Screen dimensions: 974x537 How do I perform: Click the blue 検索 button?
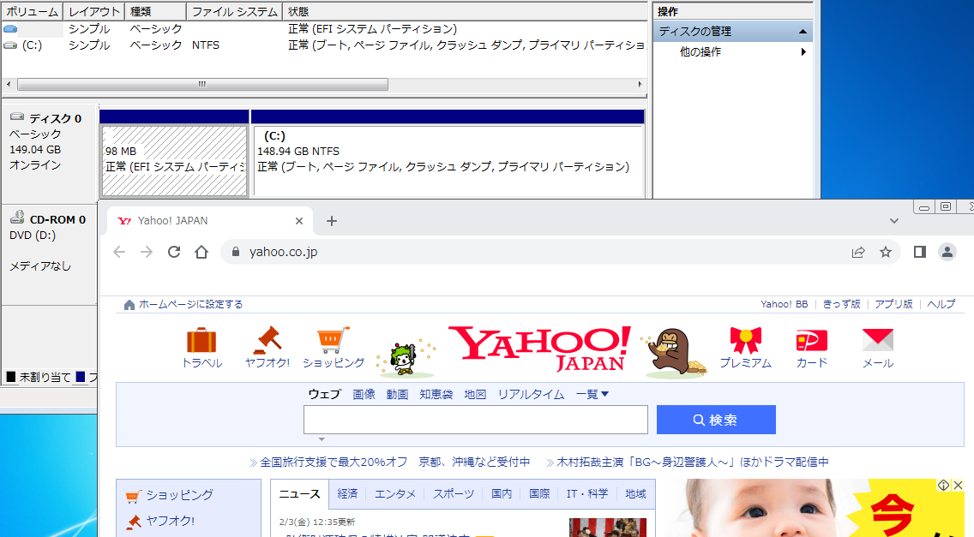pyautogui.click(x=716, y=420)
